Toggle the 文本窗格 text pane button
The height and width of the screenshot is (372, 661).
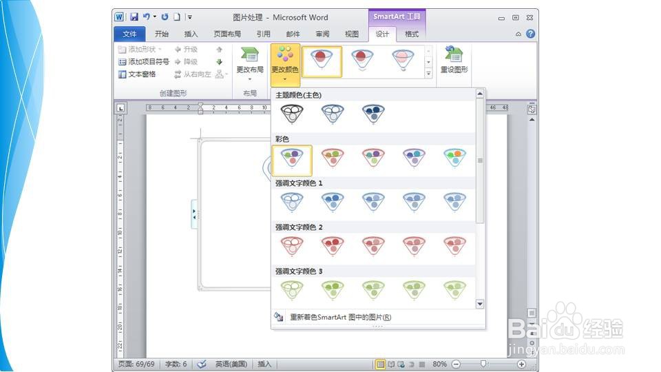(137, 74)
